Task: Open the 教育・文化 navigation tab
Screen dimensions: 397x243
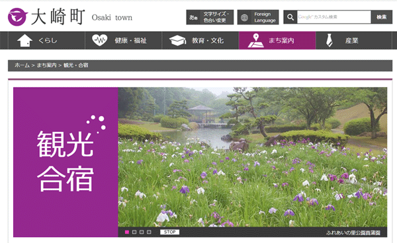Action: click(x=200, y=40)
